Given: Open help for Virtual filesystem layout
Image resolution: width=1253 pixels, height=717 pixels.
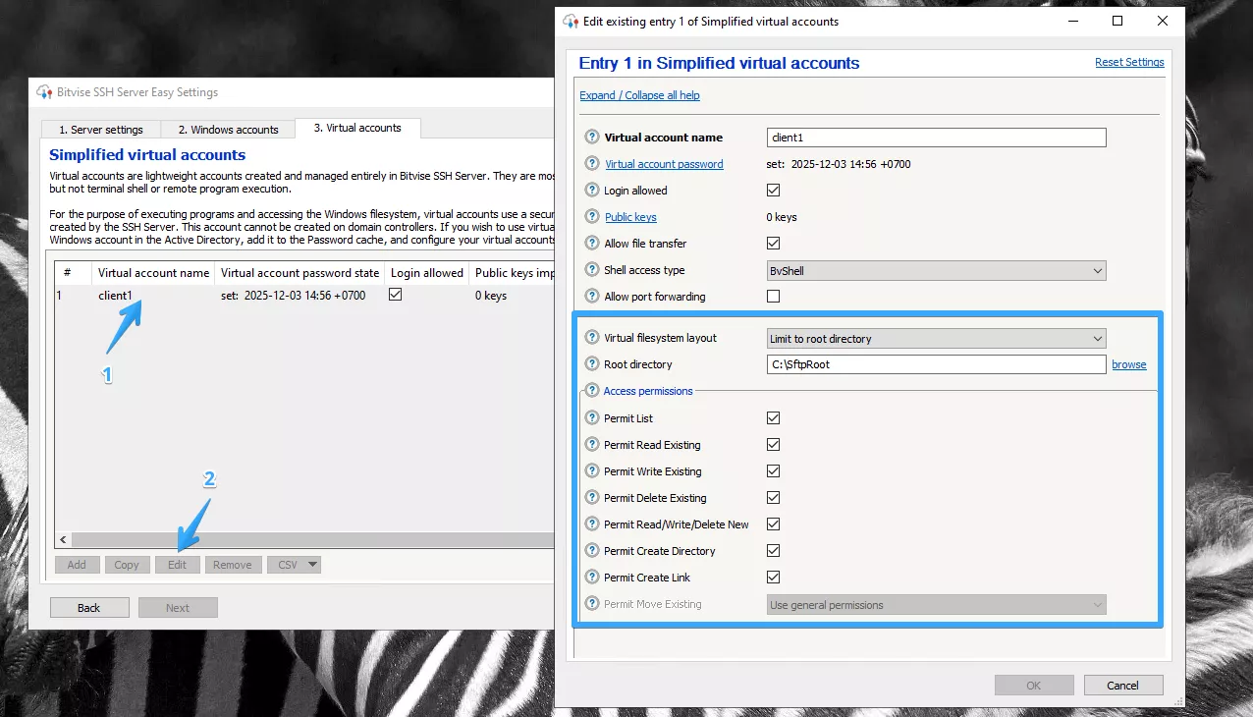Looking at the screenshot, I should (592, 338).
